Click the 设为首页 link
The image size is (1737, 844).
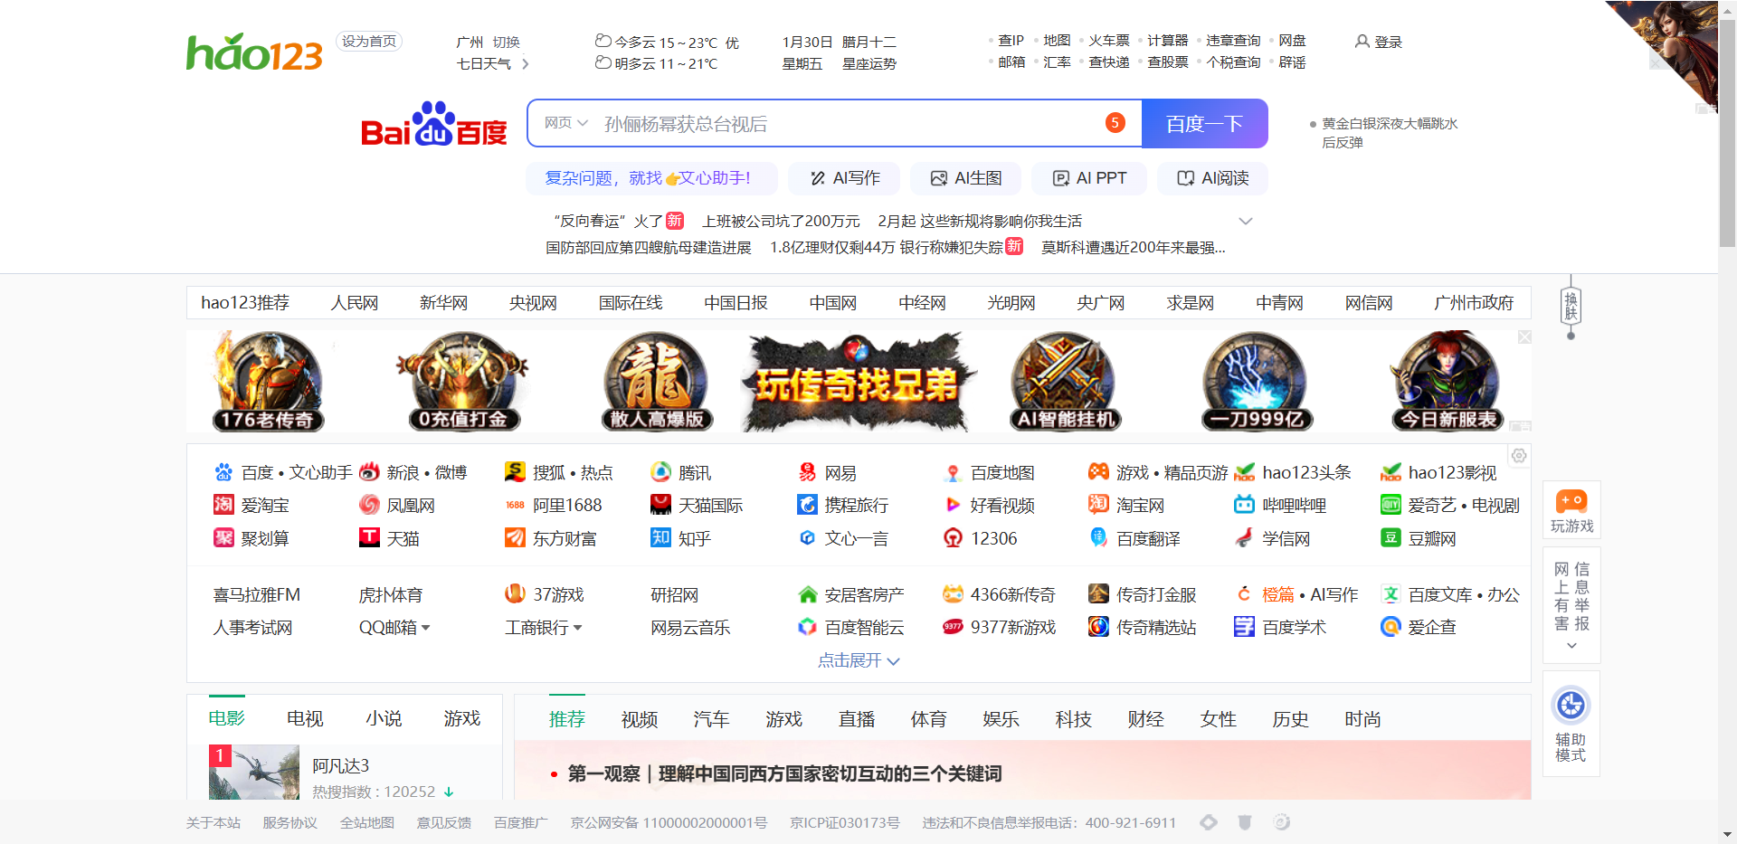tap(369, 41)
